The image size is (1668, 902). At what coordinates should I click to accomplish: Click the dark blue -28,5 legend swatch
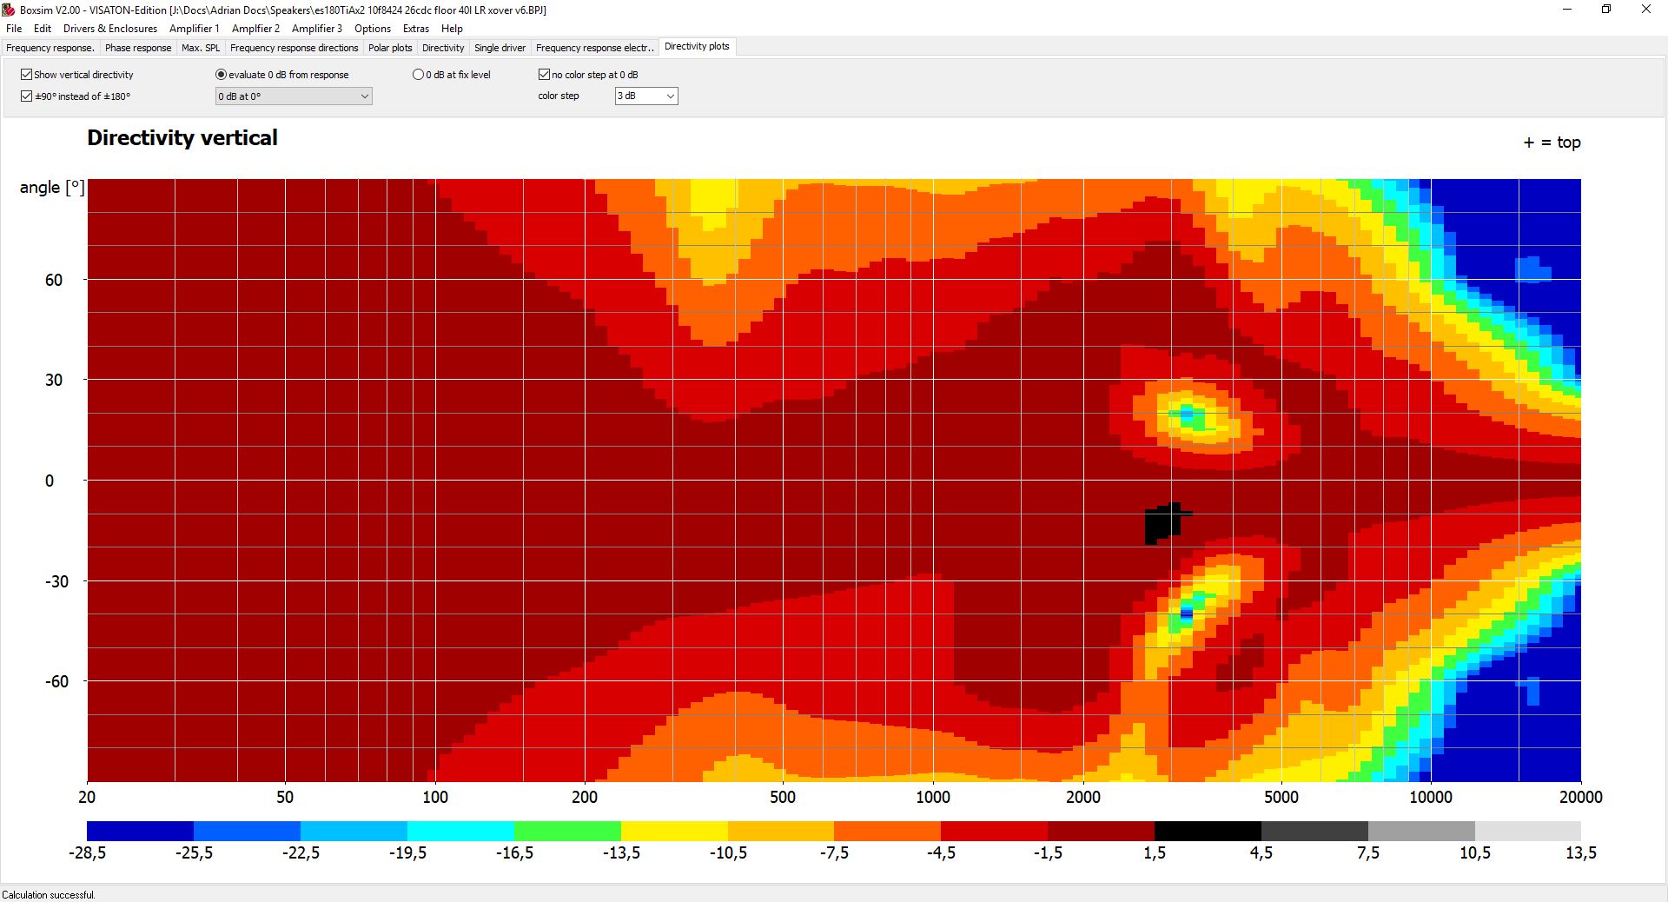point(140,831)
